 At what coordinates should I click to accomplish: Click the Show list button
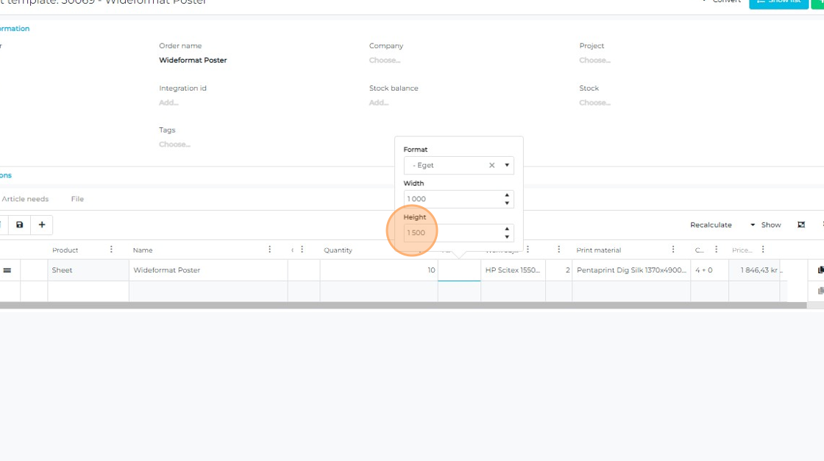(x=778, y=1)
